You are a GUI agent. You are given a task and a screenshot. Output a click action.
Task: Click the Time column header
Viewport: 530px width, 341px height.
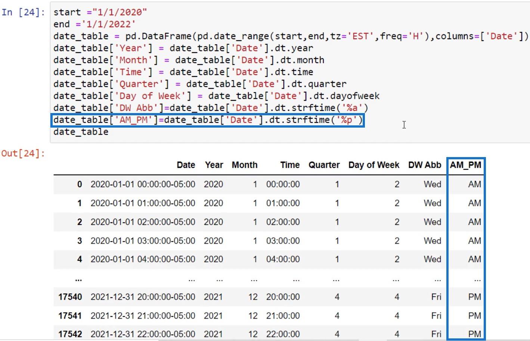(x=290, y=165)
